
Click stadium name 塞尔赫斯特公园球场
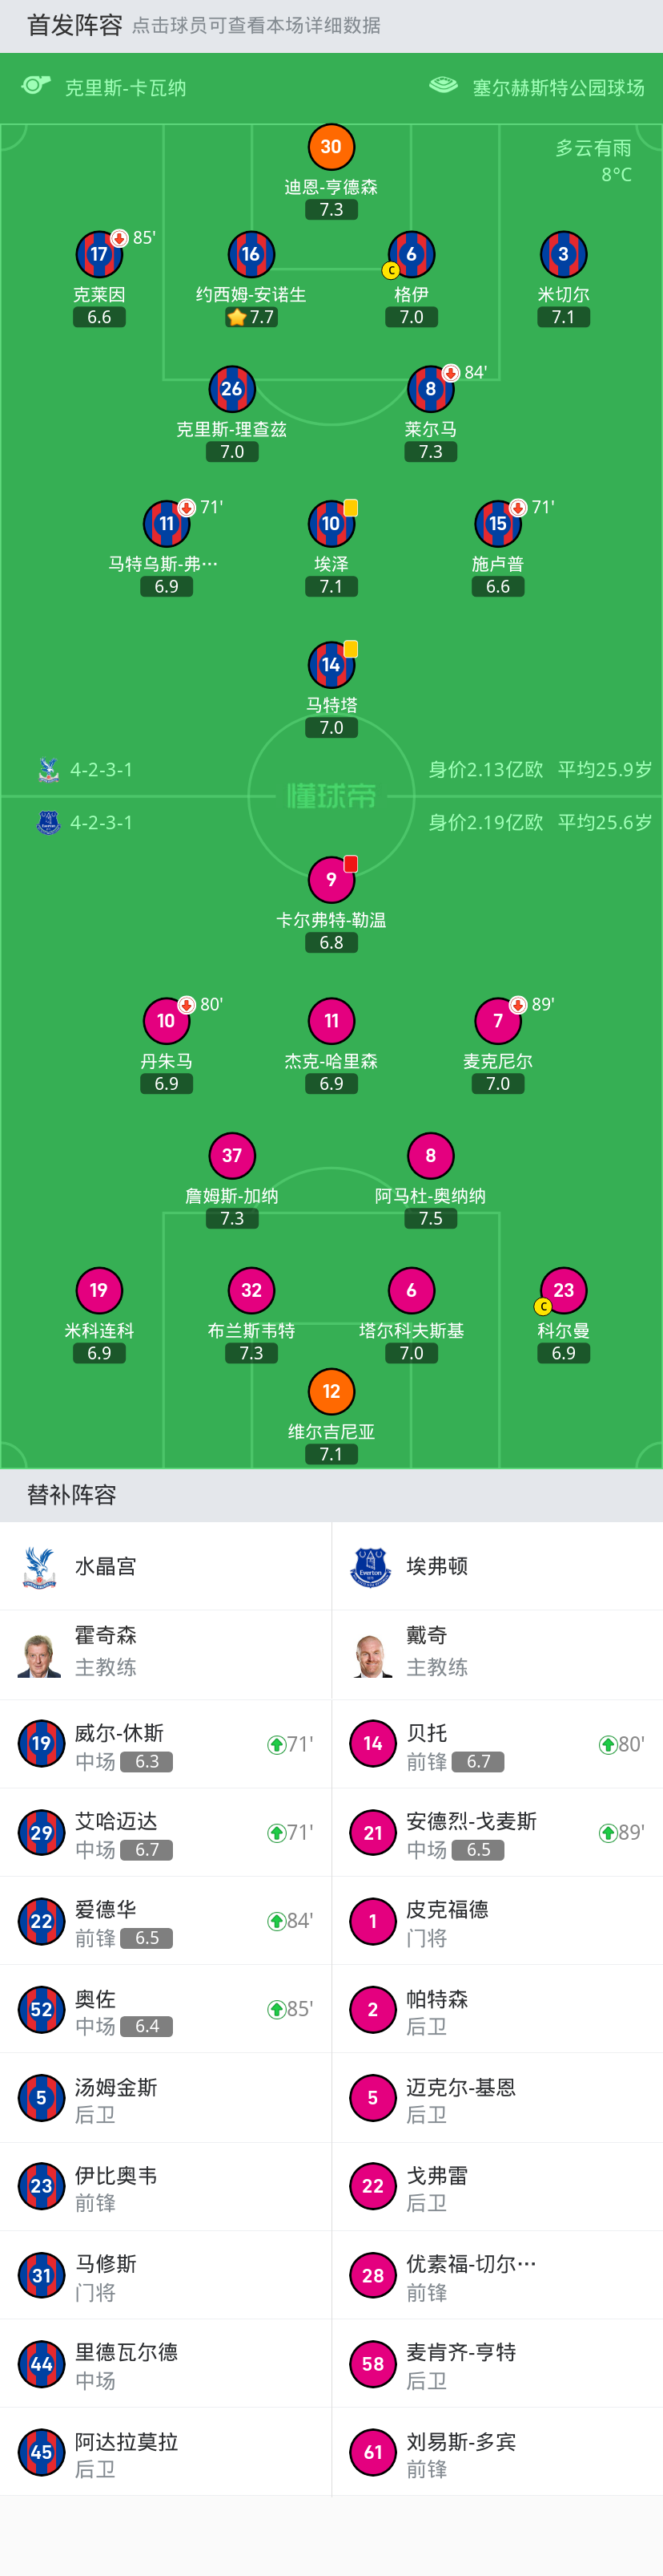(558, 88)
